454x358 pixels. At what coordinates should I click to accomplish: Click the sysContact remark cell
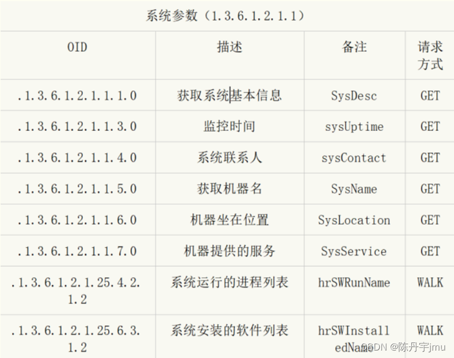(354, 158)
